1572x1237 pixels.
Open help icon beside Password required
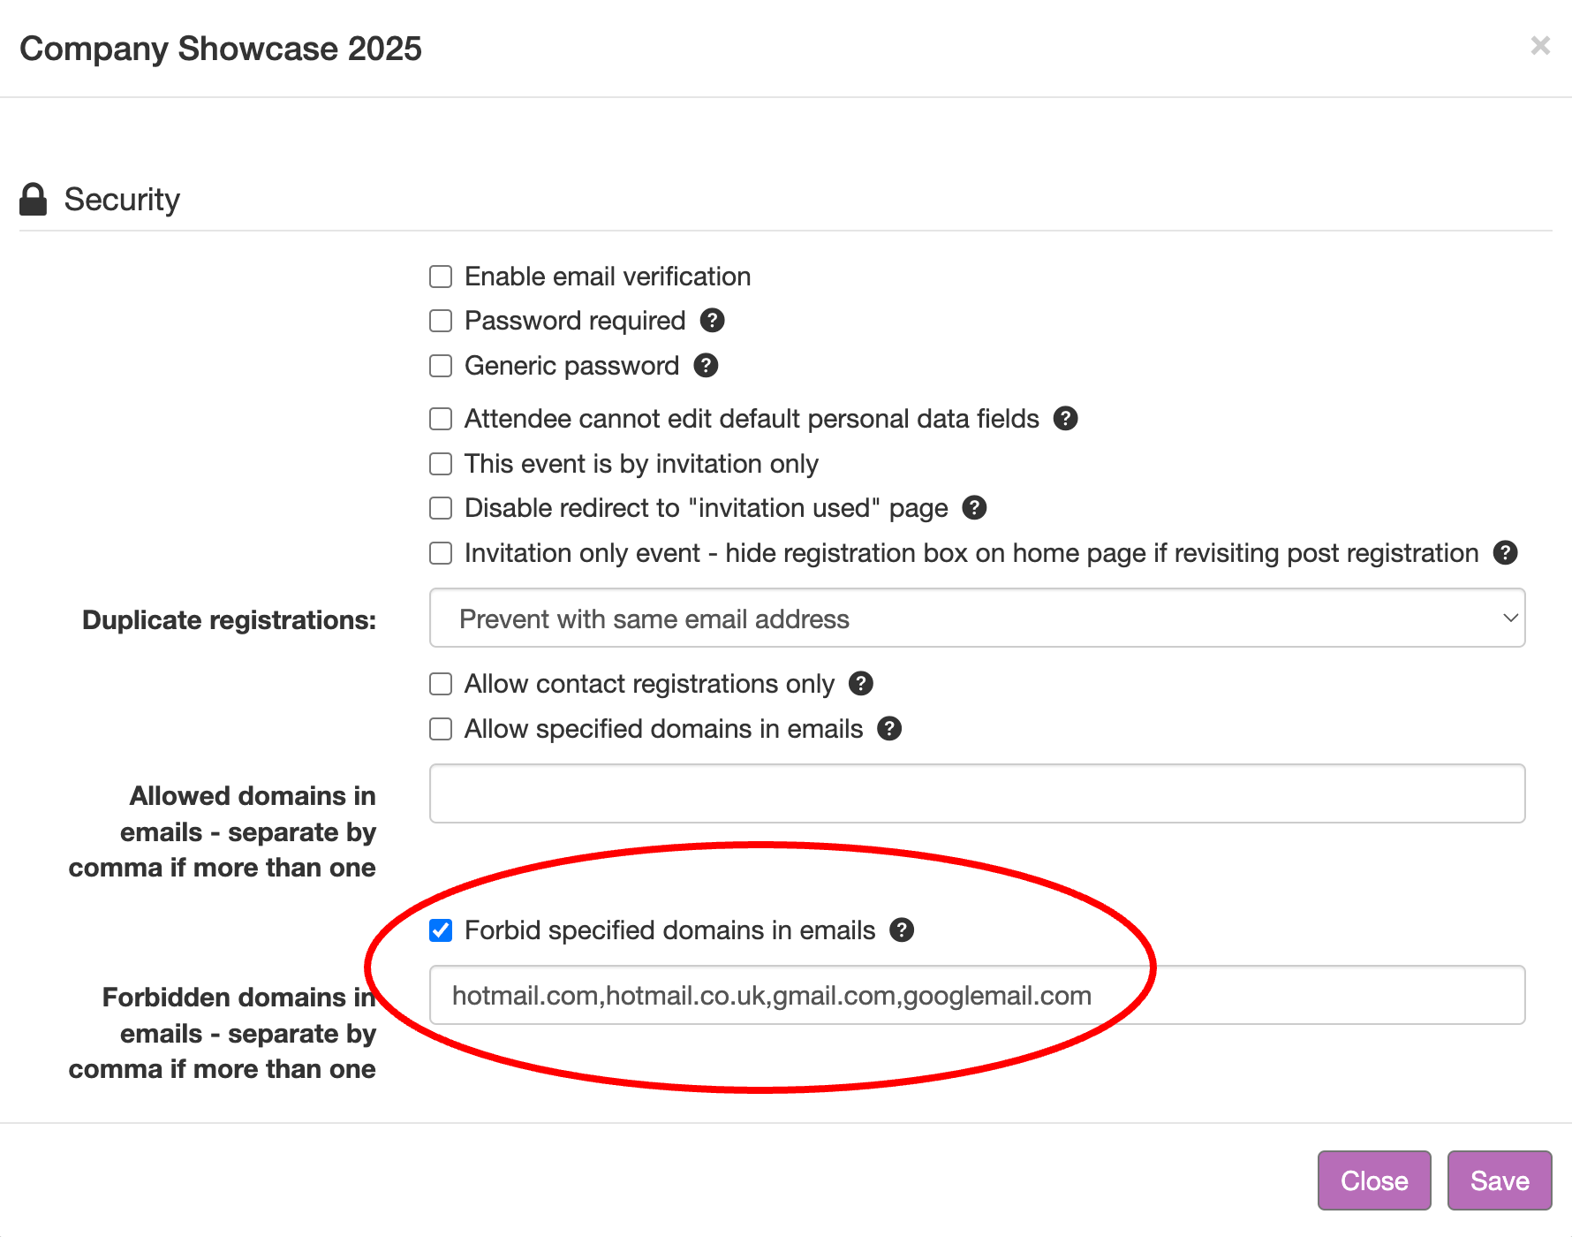point(712,321)
